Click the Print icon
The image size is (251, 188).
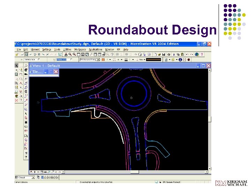pyautogui.click(x=169, y=55)
